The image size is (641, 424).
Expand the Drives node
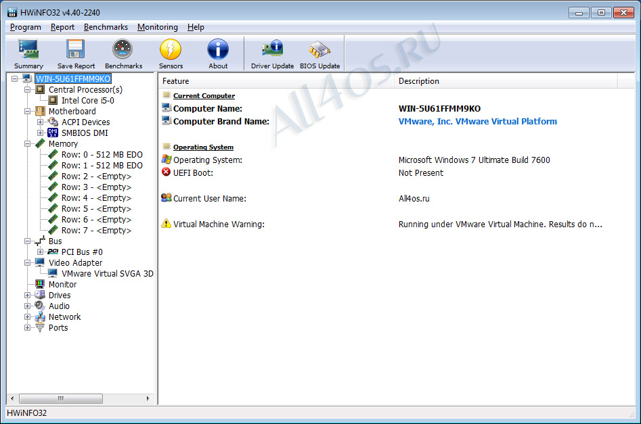coord(27,295)
